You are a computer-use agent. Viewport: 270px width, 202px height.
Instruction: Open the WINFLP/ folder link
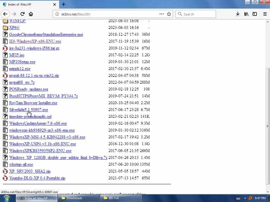(x=18, y=21)
